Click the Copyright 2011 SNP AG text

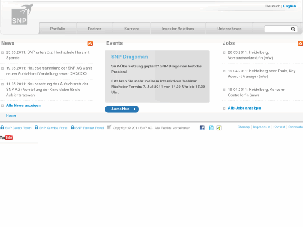pos(152,128)
